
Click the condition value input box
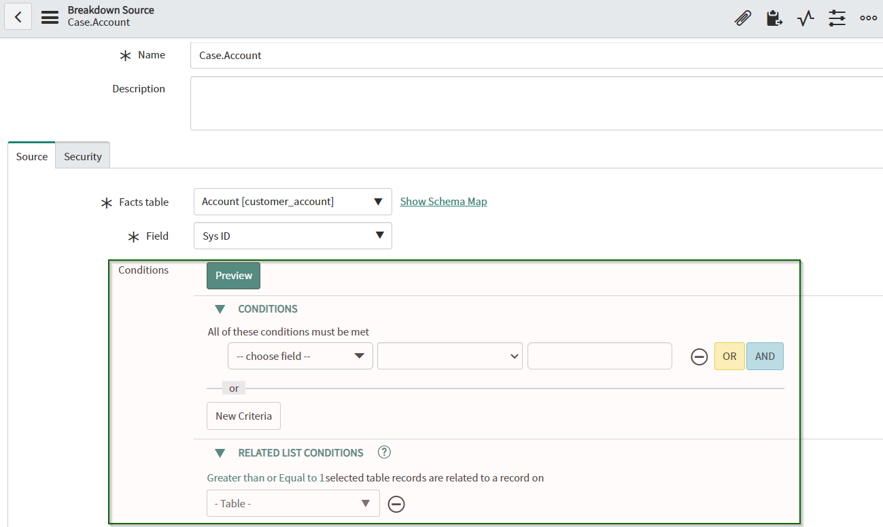tap(600, 356)
